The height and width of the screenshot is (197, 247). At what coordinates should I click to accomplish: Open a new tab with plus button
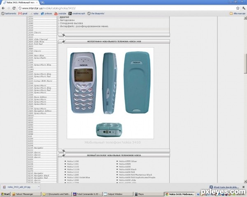[x=42, y=2]
